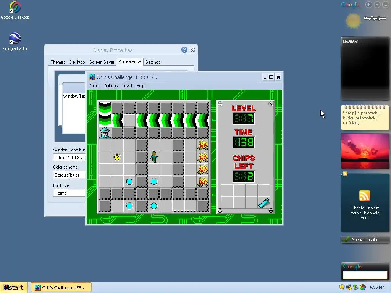Click the Start button
Viewport: 391px width, 293px height.
click(x=14, y=287)
